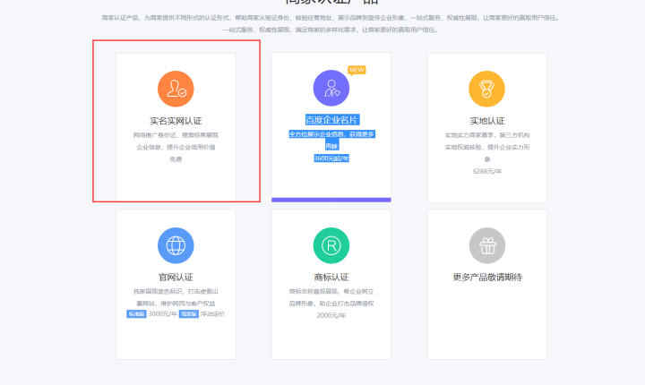Open the 实名实网认证 title
Image resolution: width=645 pixels, height=385 pixels.
point(176,121)
